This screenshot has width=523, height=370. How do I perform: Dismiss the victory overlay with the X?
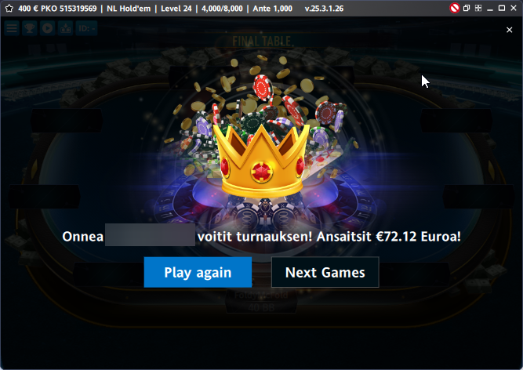(509, 30)
